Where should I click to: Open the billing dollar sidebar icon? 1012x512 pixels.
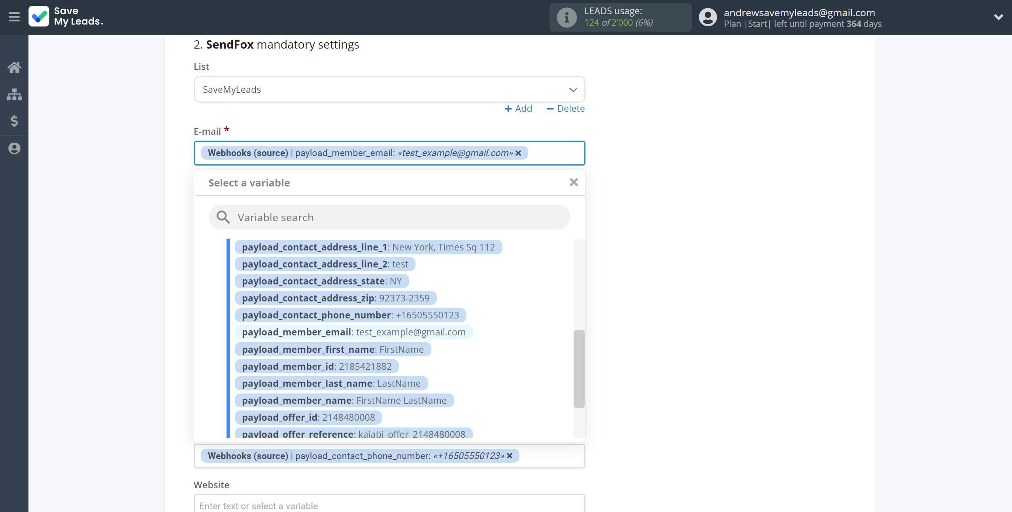[14, 121]
